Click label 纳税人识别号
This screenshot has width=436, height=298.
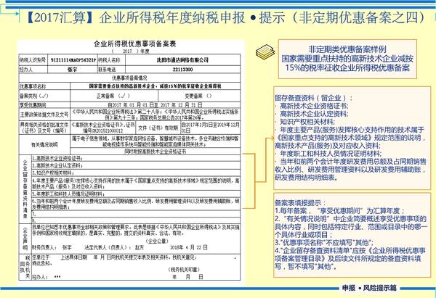click(33, 60)
